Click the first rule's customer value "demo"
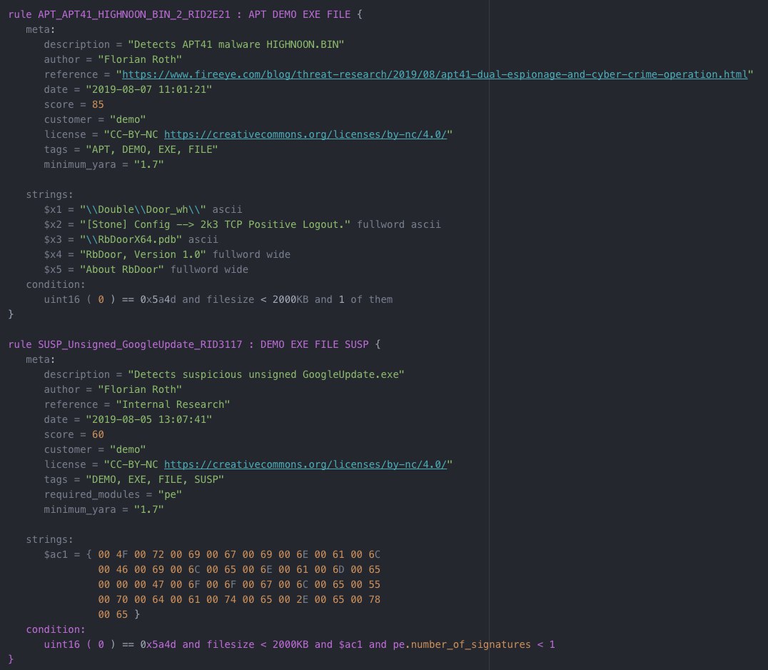Image resolution: width=768 pixels, height=670 pixels. pyautogui.click(x=128, y=119)
